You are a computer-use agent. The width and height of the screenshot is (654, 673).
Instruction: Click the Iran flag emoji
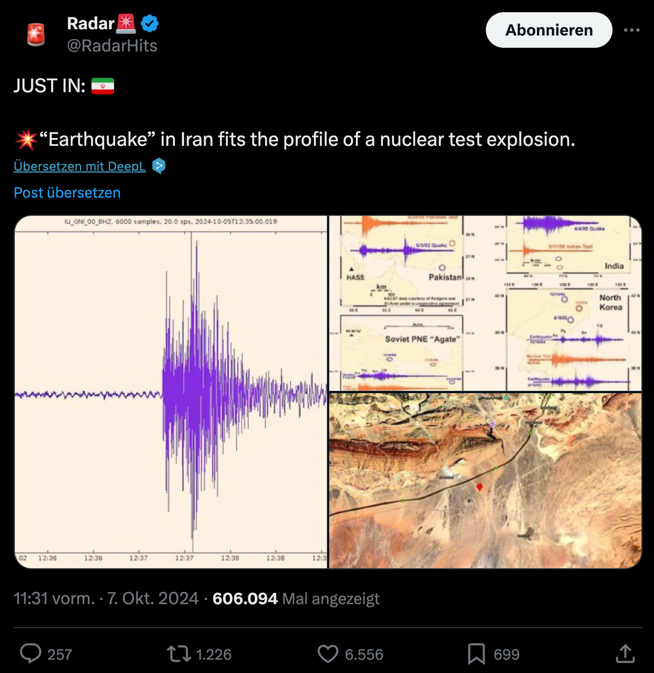coord(103,86)
